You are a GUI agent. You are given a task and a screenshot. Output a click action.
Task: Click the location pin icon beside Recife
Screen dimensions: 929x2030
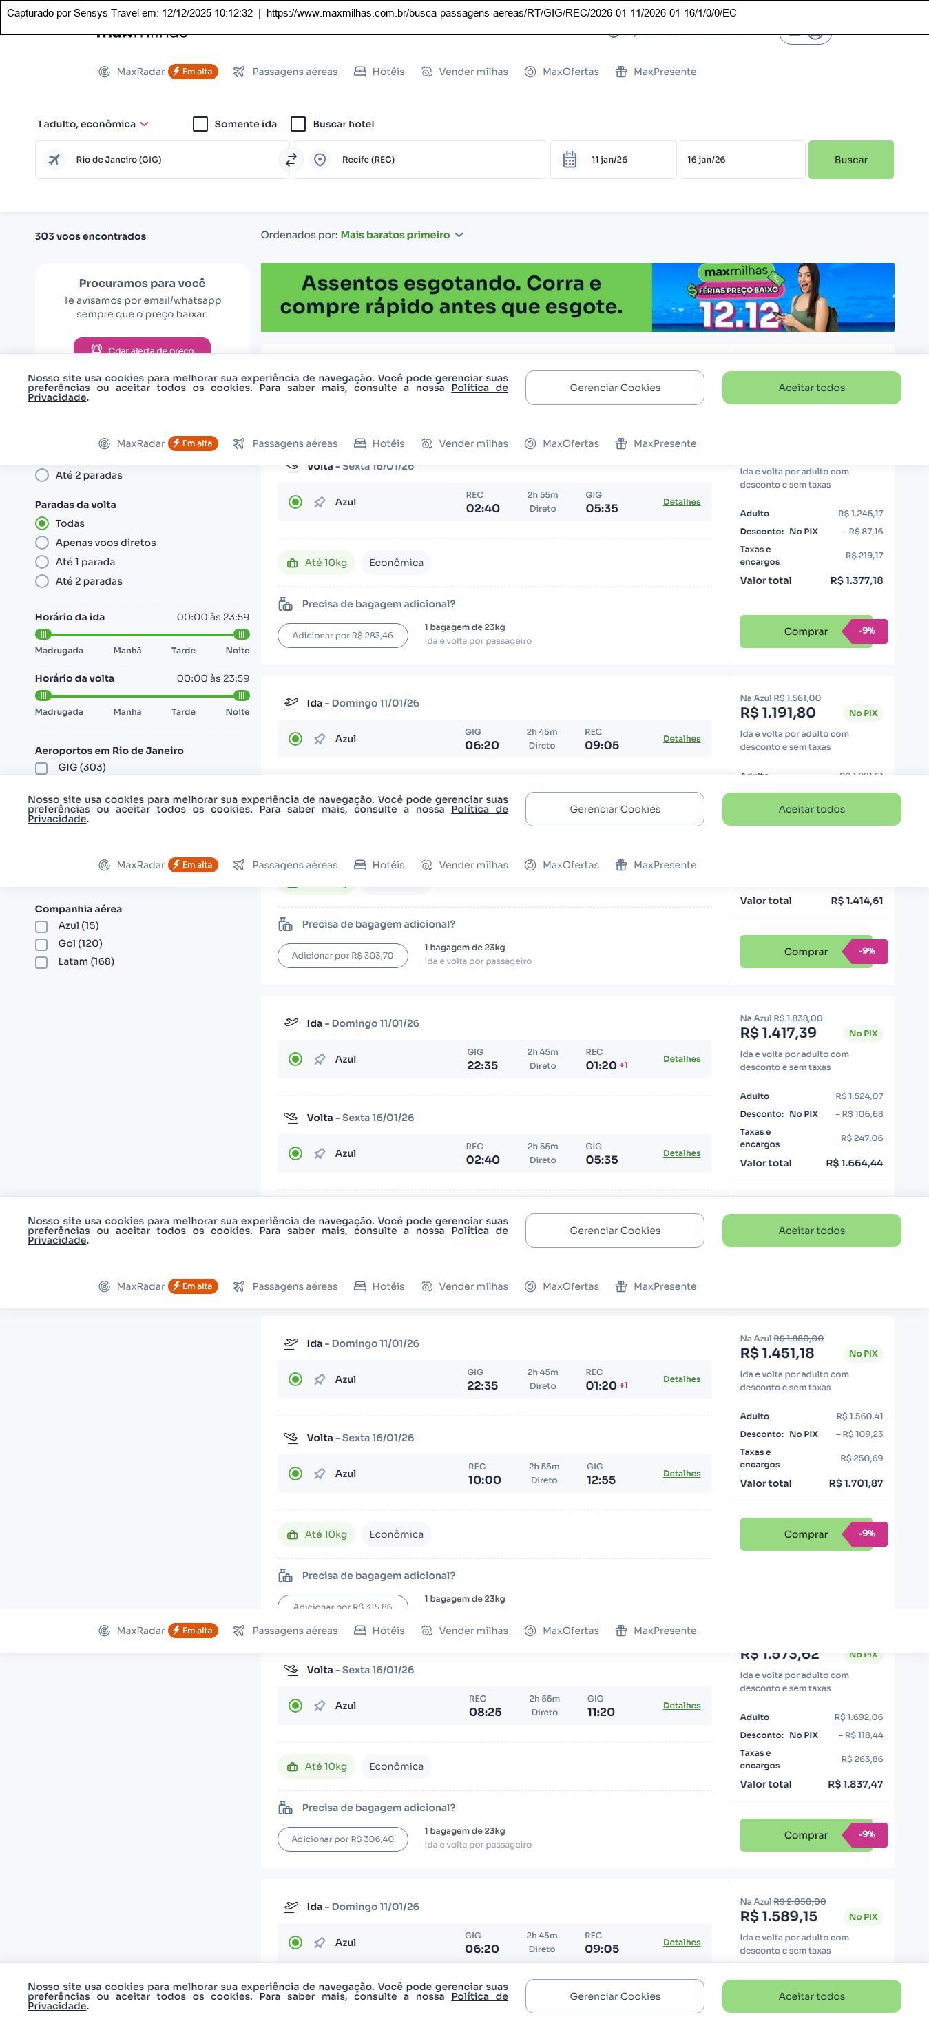320,160
